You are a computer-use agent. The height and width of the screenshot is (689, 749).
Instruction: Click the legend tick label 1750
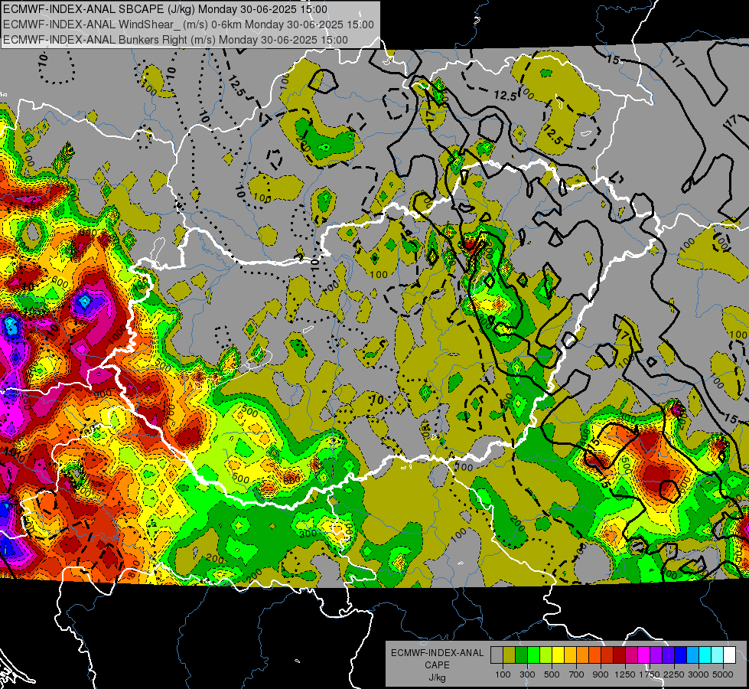point(650,674)
